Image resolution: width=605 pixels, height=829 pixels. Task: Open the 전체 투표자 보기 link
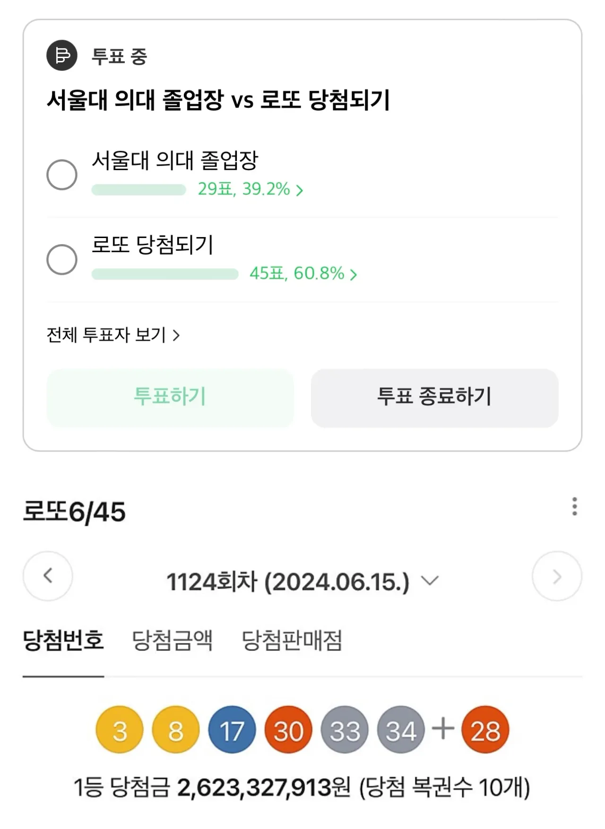tap(113, 335)
